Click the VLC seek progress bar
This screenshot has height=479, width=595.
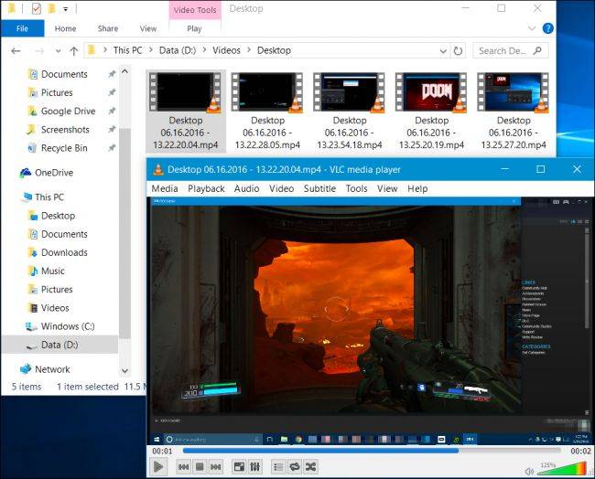pyautogui.click(x=372, y=451)
